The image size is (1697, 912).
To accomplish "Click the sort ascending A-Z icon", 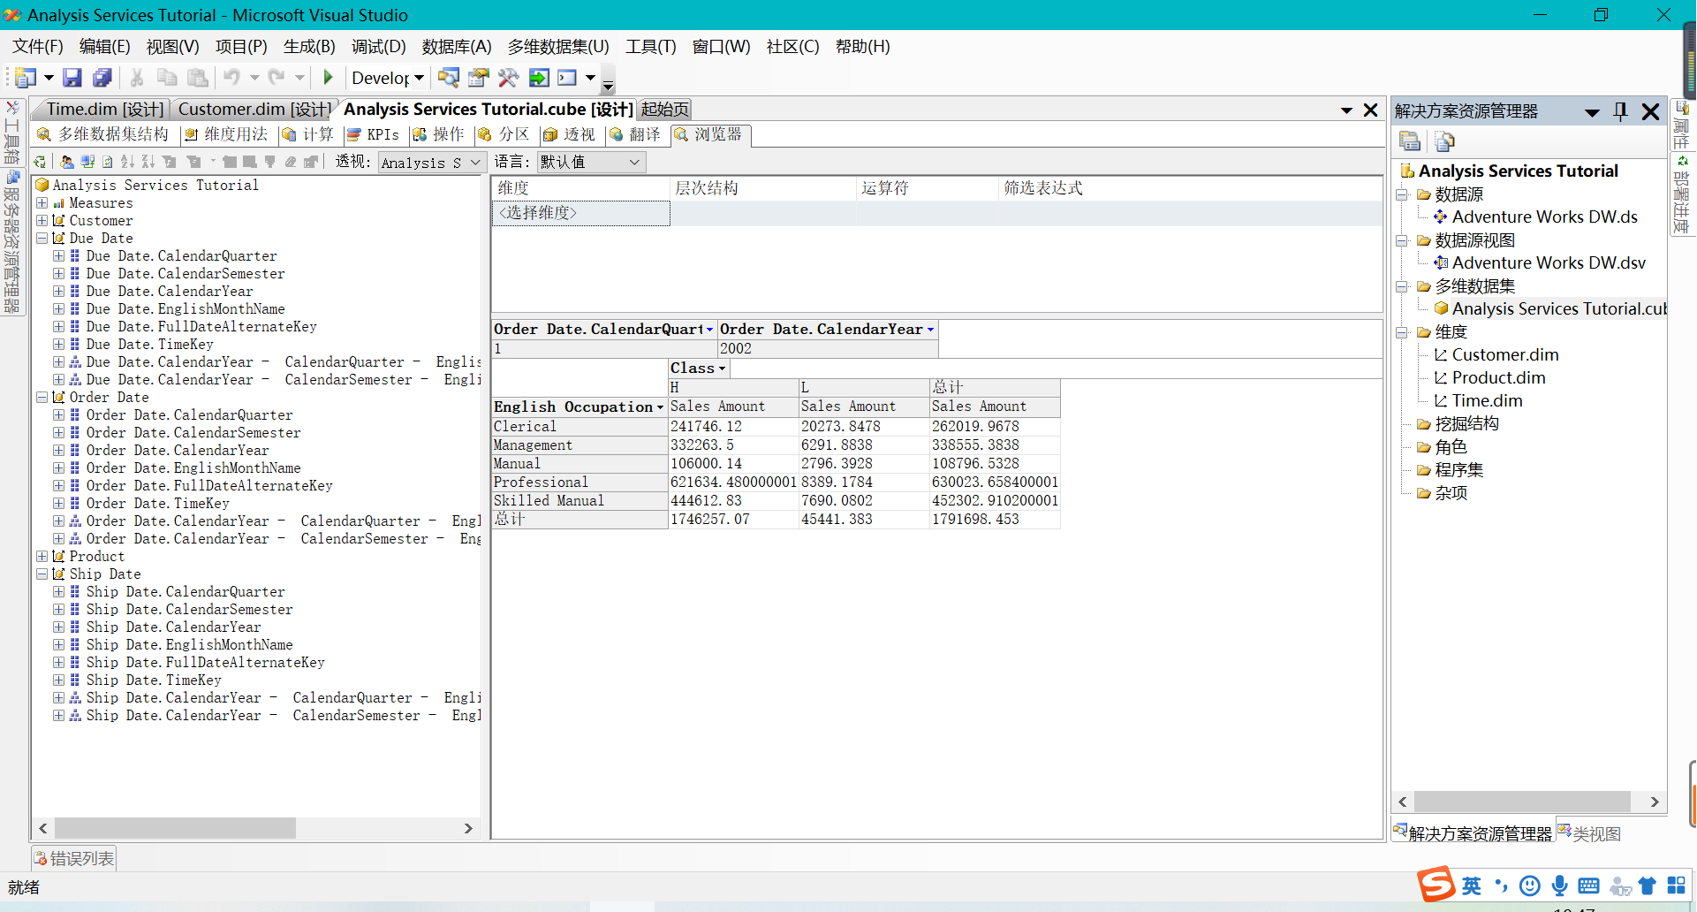I will point(127,162).
